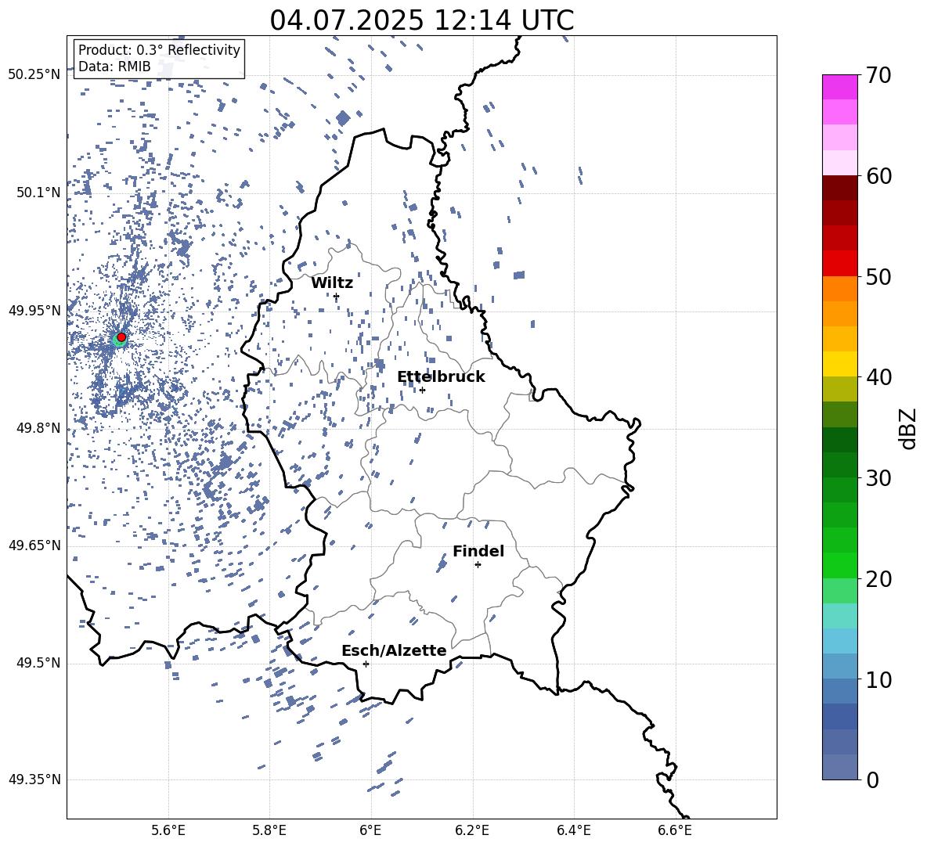Click the Findel station cross marker
927x846 pixels.
click(478, 565)
